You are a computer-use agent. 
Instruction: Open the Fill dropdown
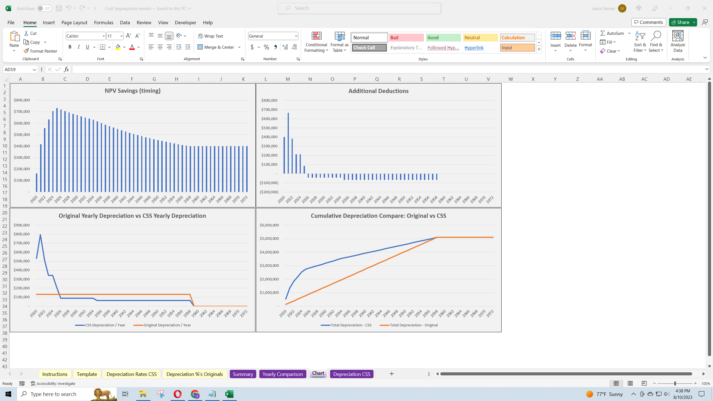[608, 42]
